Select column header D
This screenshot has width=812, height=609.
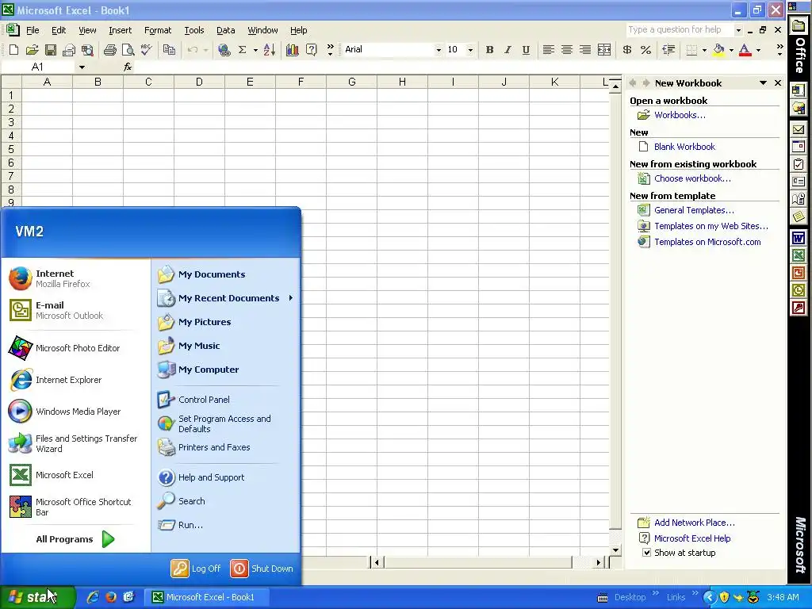tap(199, 82)
